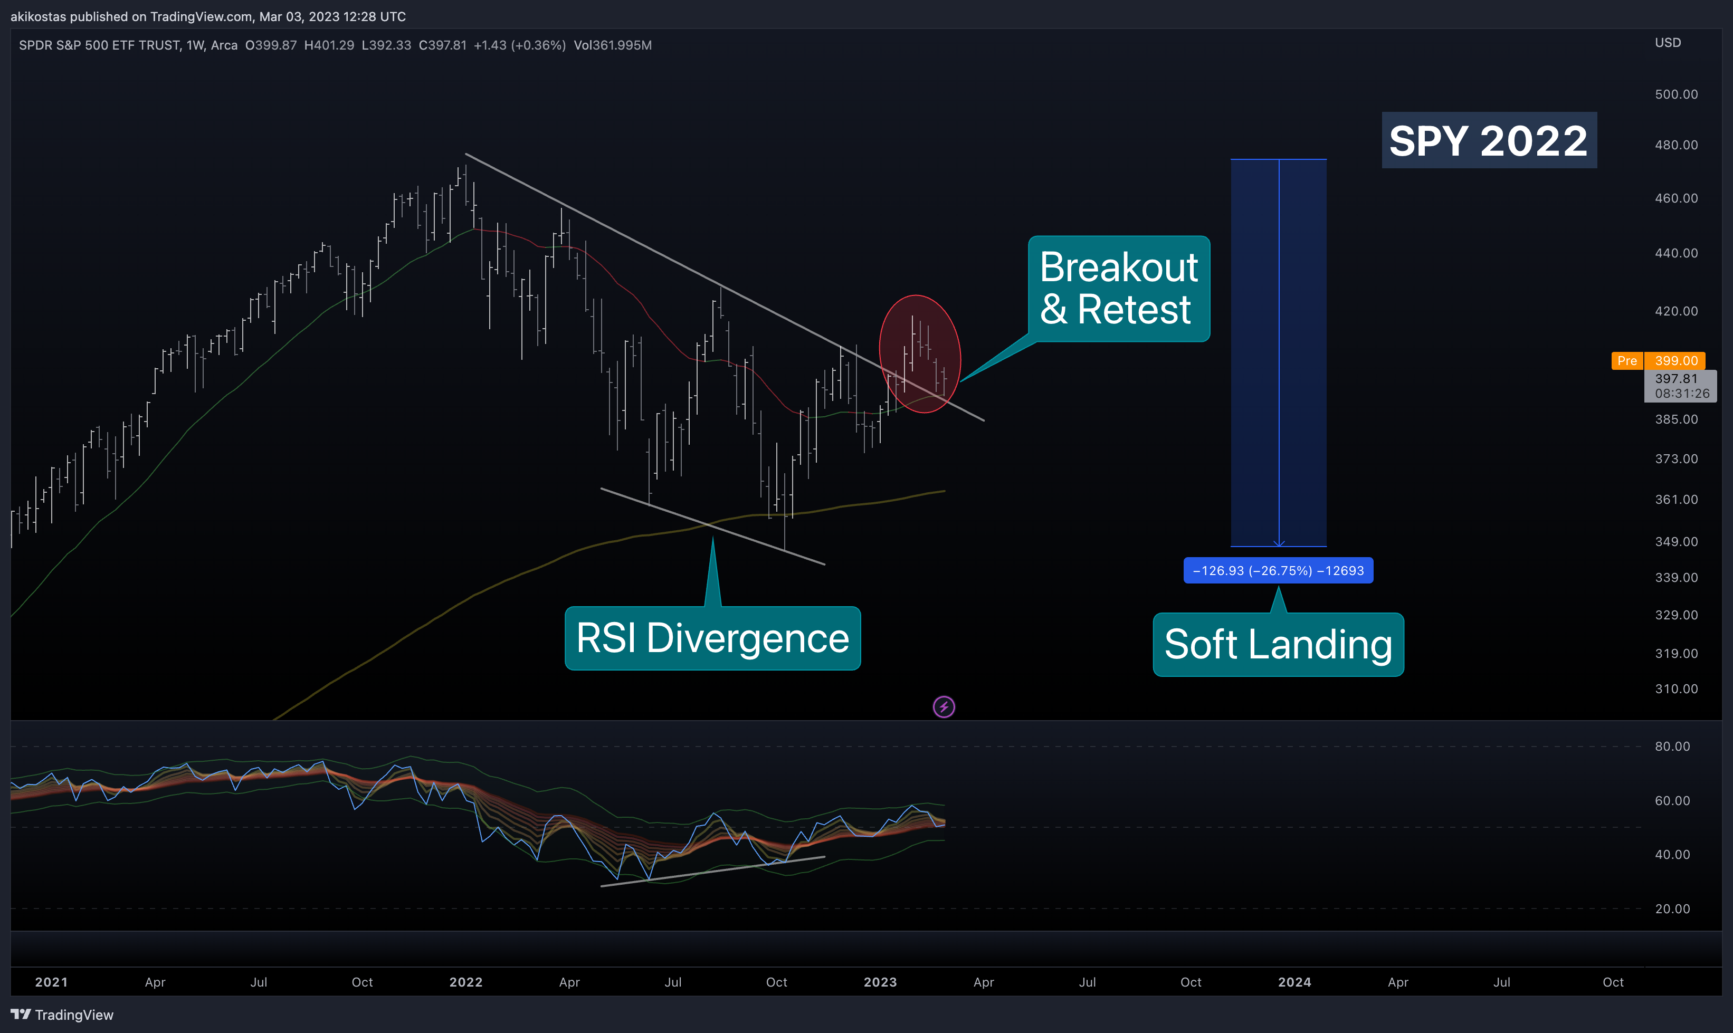This screenshot has width=1733, height=1033.
Task: Click the 'Soft Landing' callout label
Action: click(x=1278, y=644)
